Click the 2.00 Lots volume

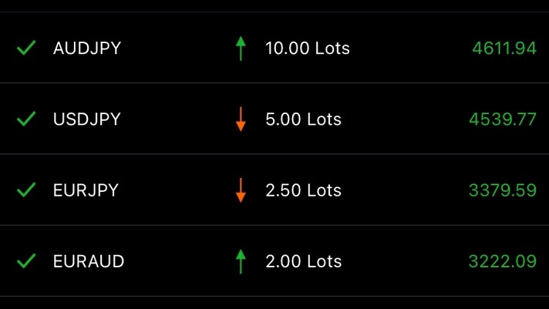point(303,261)
